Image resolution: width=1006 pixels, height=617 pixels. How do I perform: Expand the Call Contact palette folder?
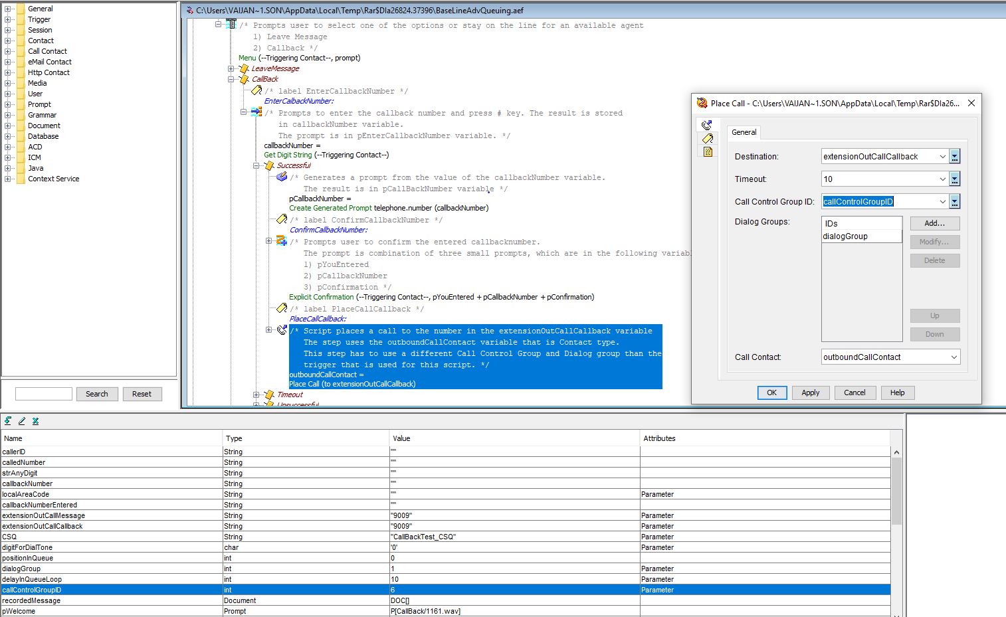click(x=7, y=51)
